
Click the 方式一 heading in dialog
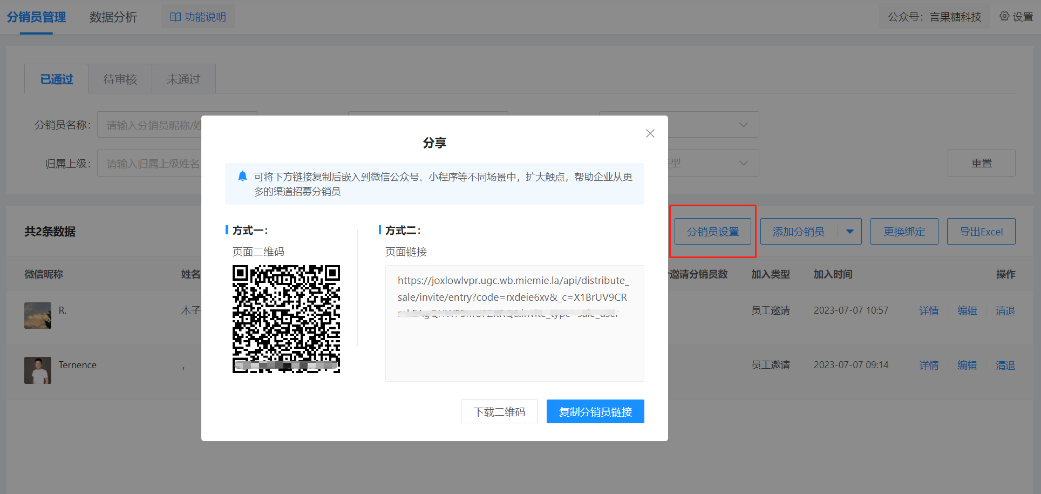click(x=250, y=231)
